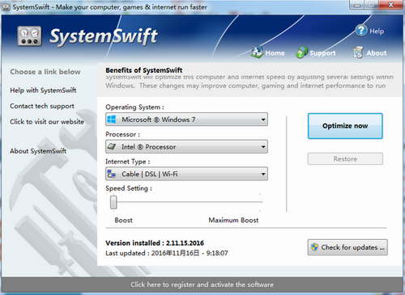
Task: Click the Windows logo icon in the OS dropdown
Action: [x=112, y=120]
